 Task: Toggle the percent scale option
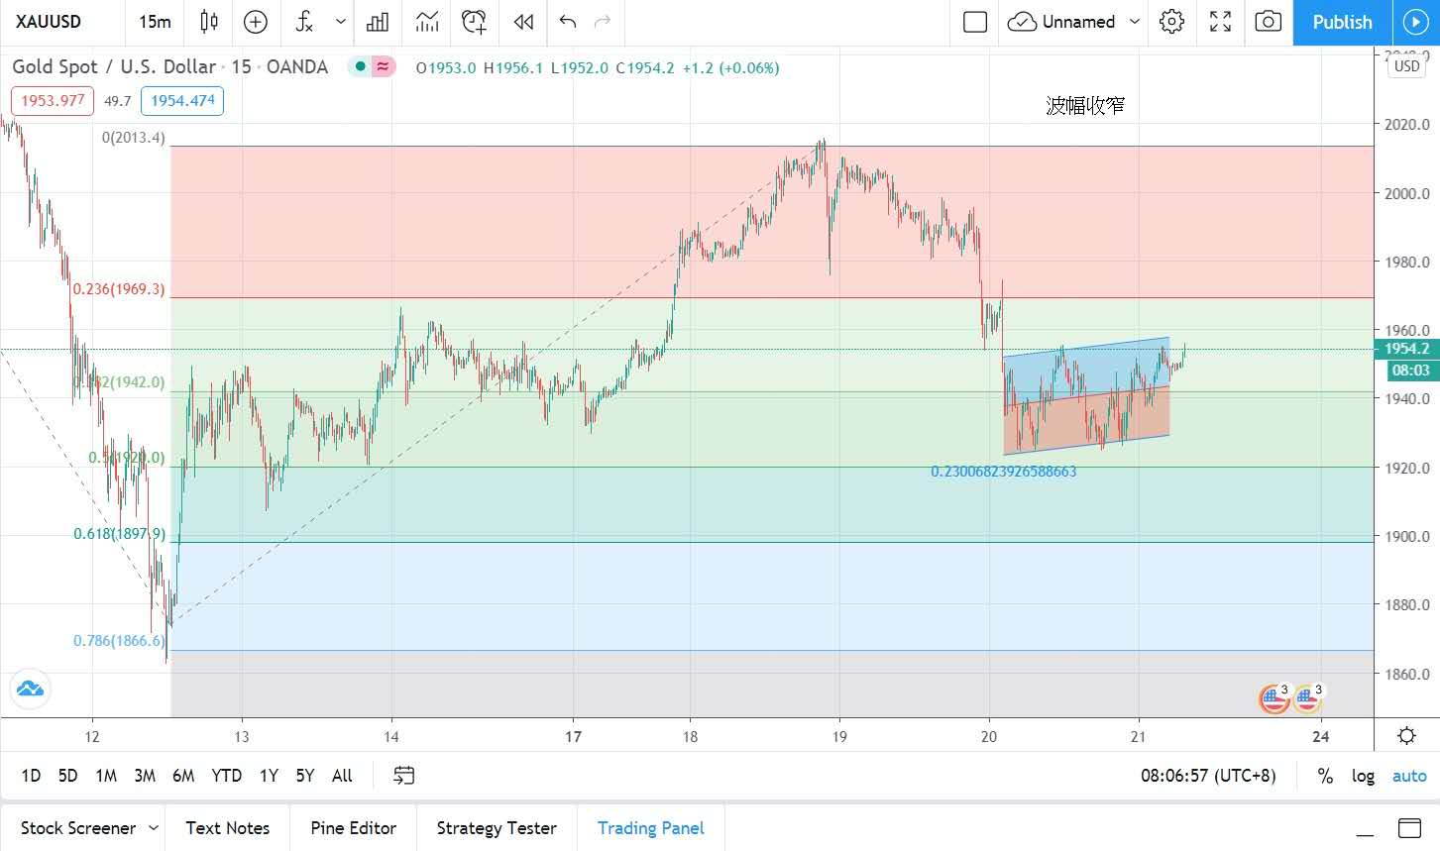tap(1325, 776)
